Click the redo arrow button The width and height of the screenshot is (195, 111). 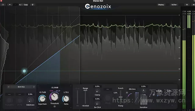click(15, 5)
